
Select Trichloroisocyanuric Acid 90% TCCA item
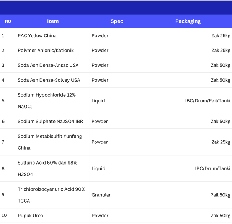point(53,195)
